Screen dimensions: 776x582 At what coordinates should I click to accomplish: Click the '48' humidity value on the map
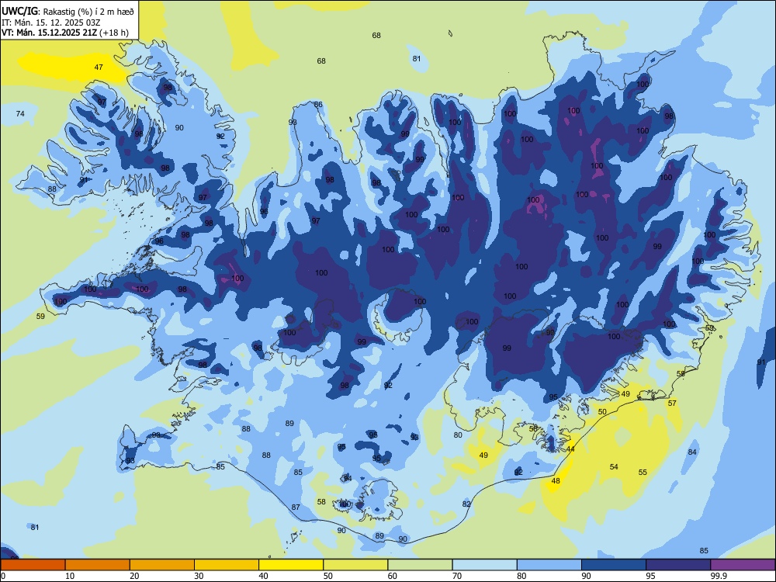tap(556, 481)
